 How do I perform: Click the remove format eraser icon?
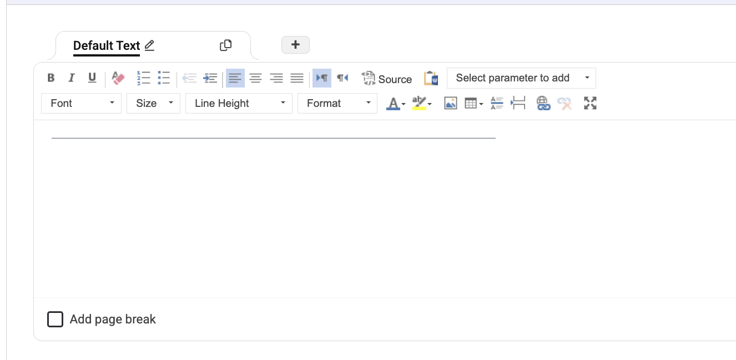[119, 78]
